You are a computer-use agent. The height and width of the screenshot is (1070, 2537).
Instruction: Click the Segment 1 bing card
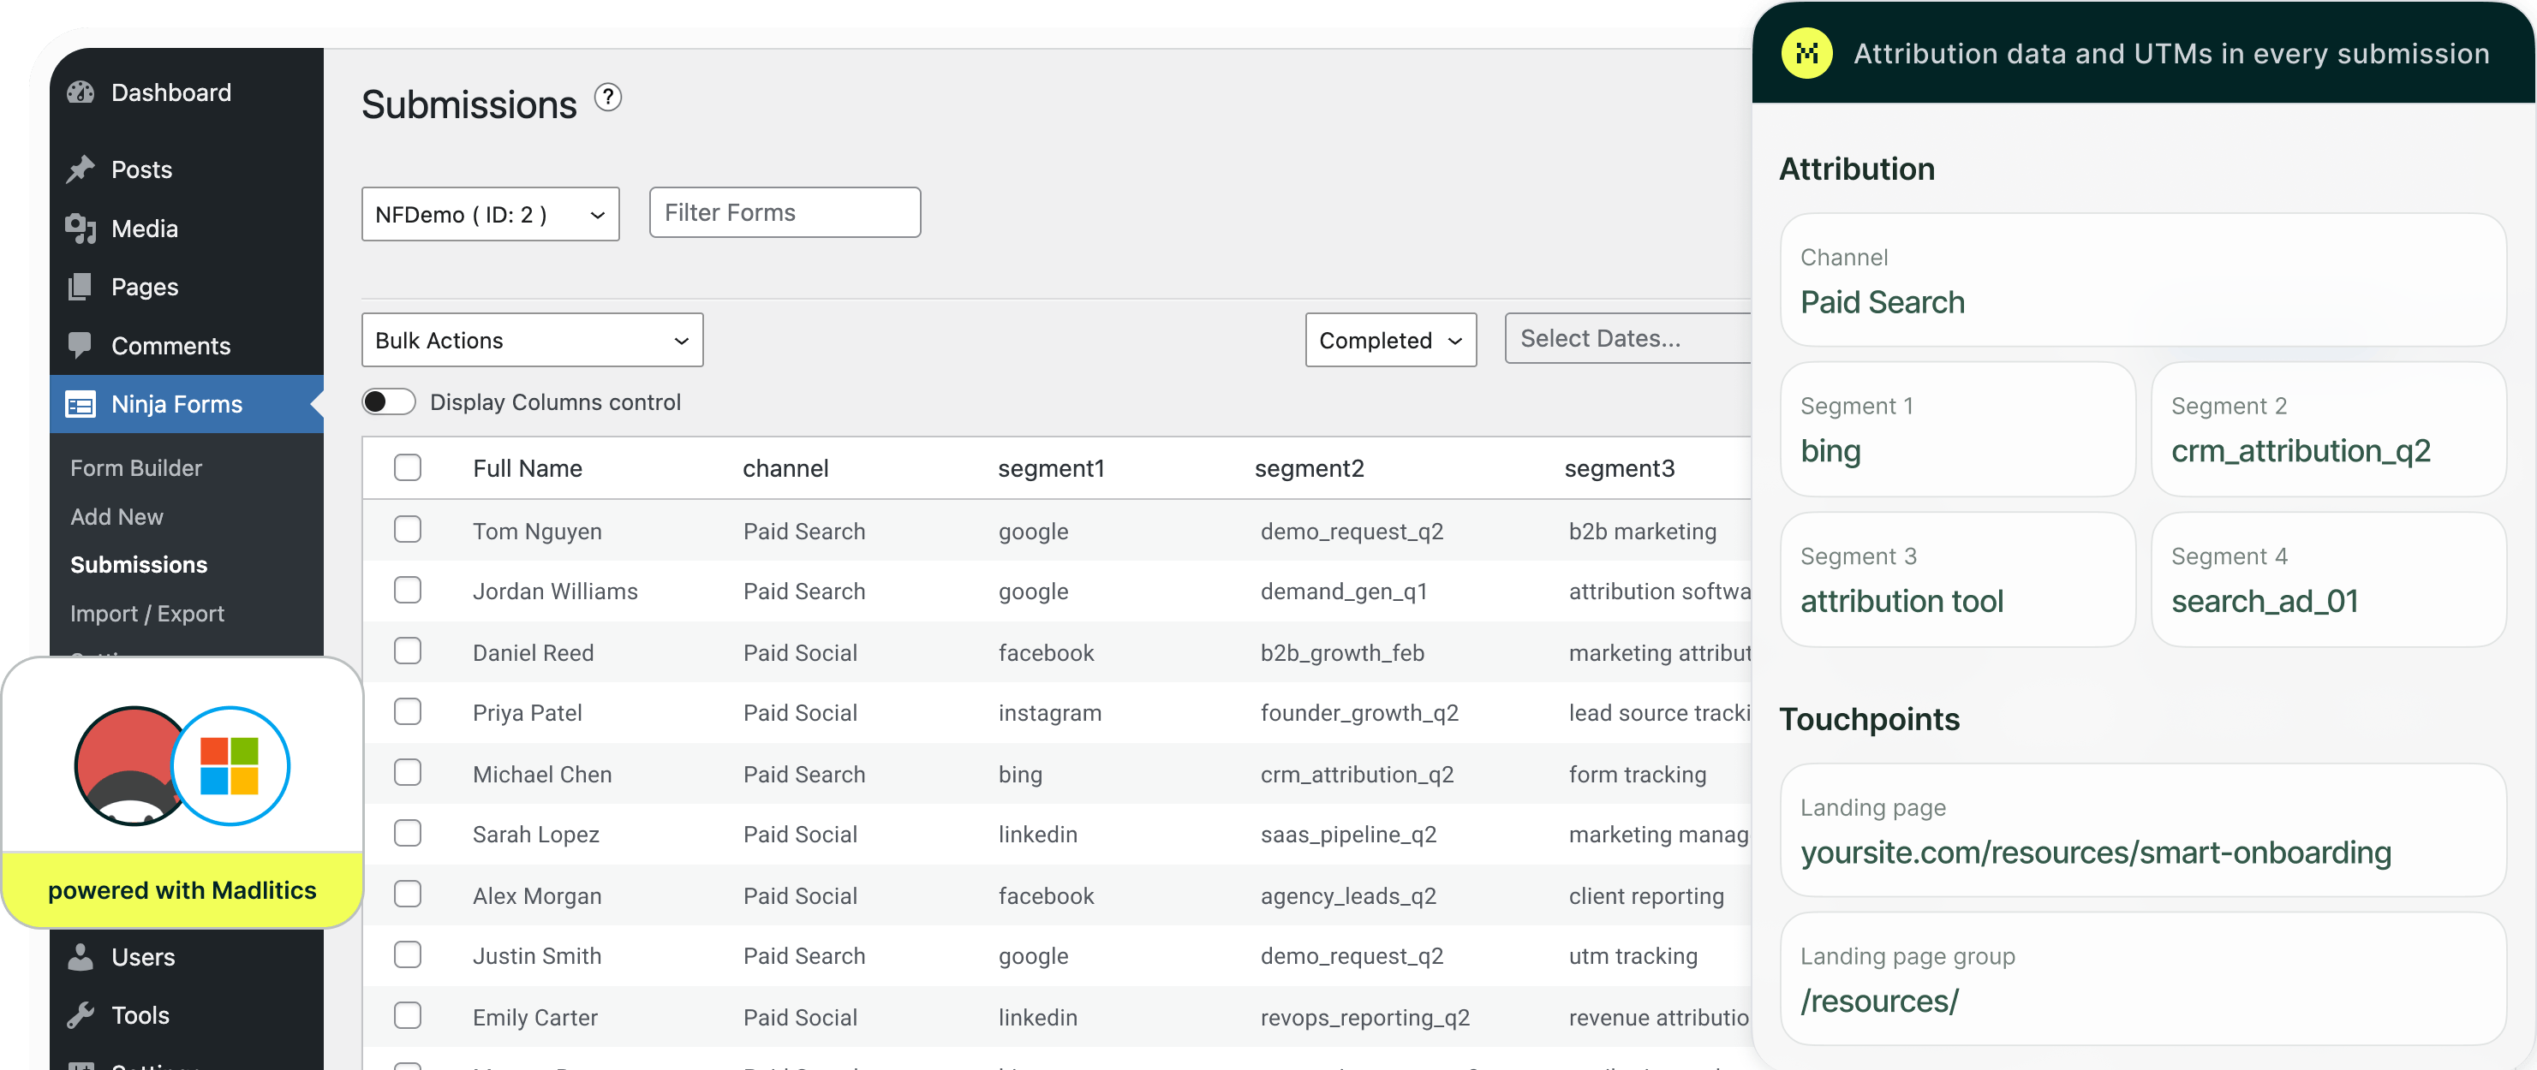coord(1958,429)
